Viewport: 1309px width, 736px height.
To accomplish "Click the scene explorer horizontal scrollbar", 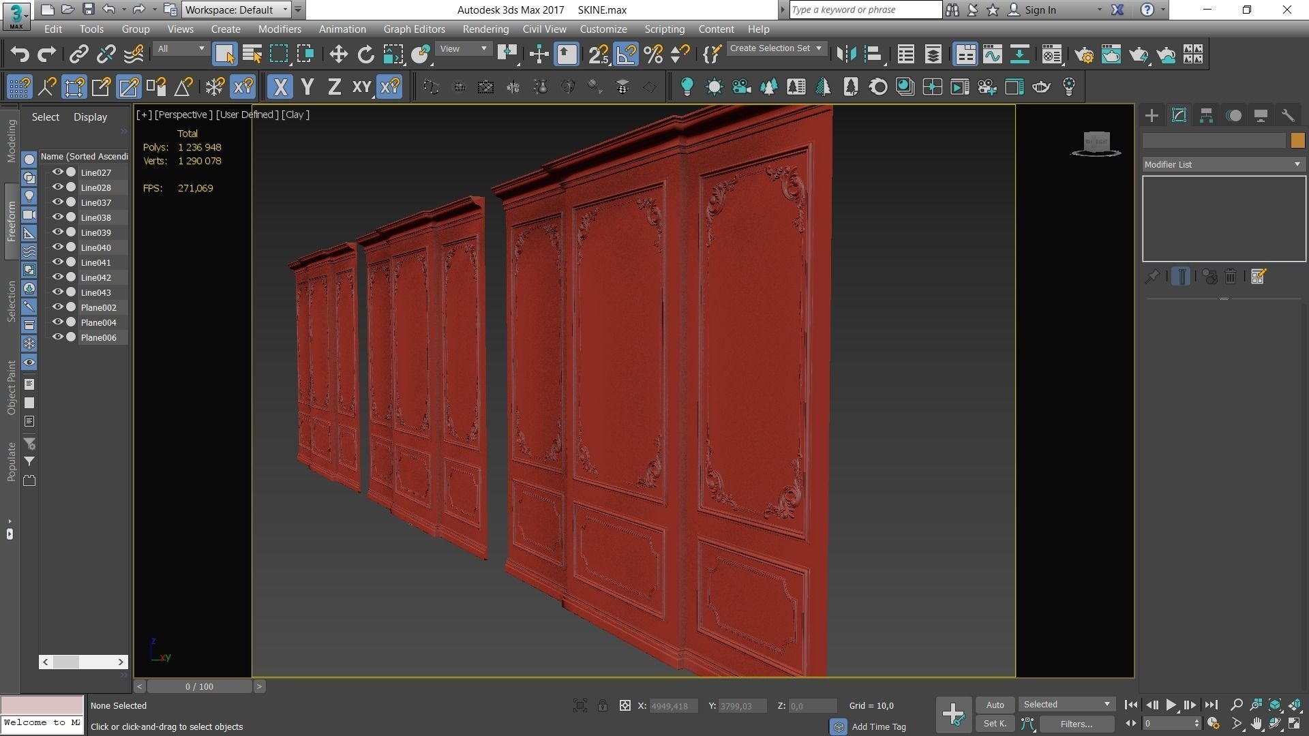I will coord(83,662).
